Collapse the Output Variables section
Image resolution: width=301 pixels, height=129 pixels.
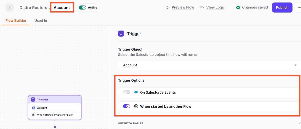300,123
